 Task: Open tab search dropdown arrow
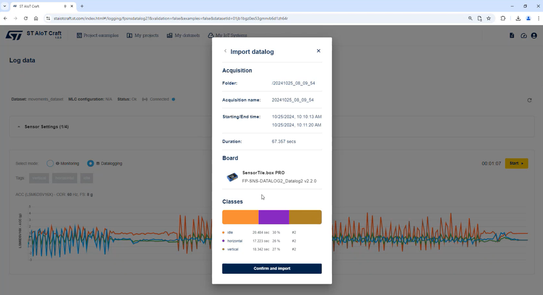tap(5, 6)
